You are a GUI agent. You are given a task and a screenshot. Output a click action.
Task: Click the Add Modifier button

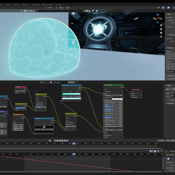click(x=170, y=155)
